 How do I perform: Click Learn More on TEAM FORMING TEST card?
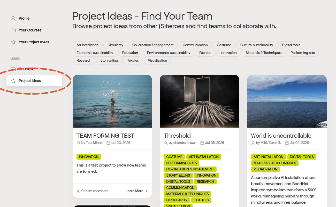tap(136, 191)
